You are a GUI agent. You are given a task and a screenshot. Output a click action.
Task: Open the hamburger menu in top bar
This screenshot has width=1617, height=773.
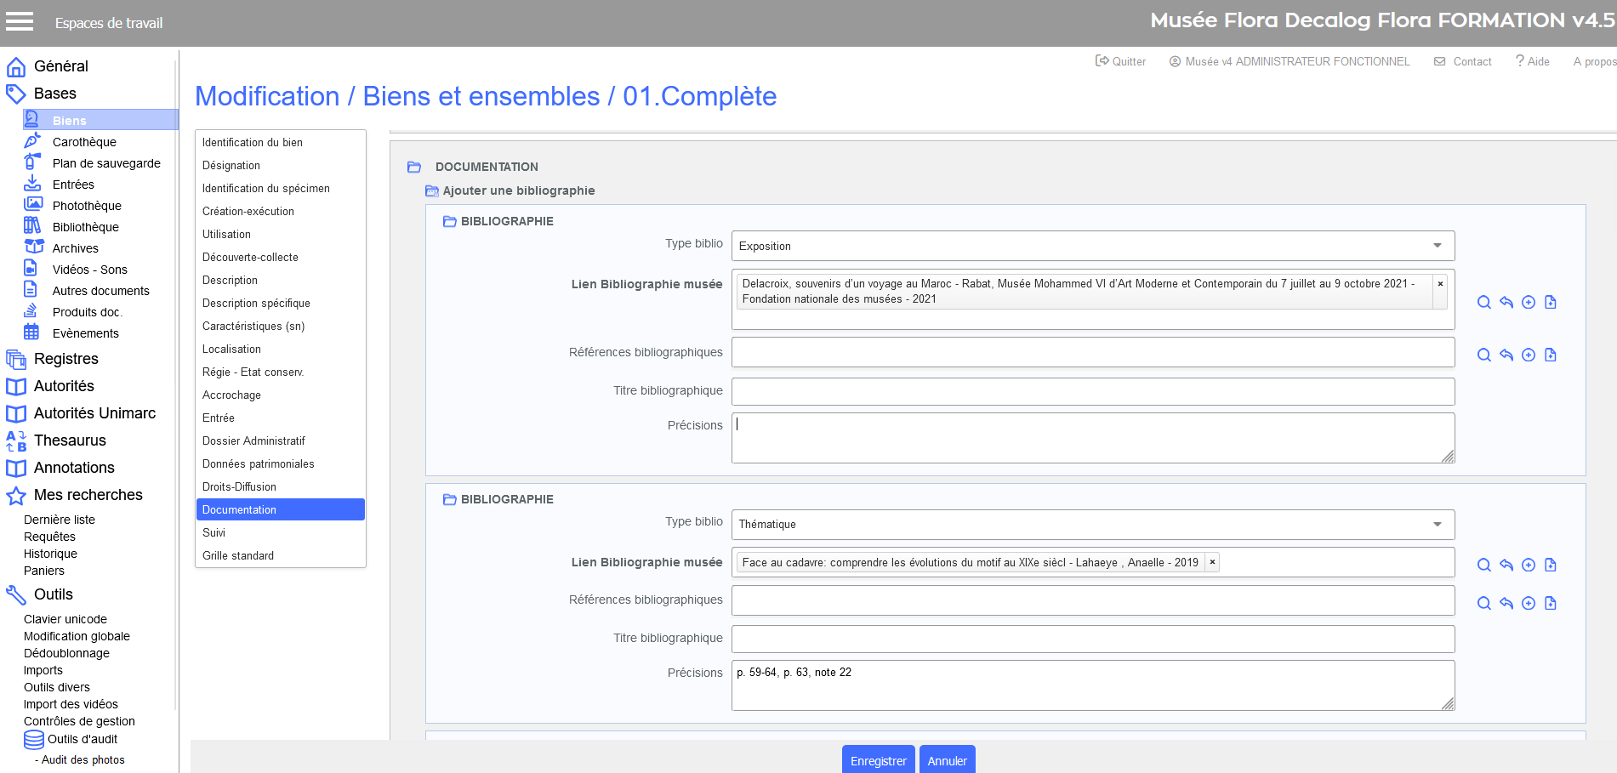tap(19, 22)
